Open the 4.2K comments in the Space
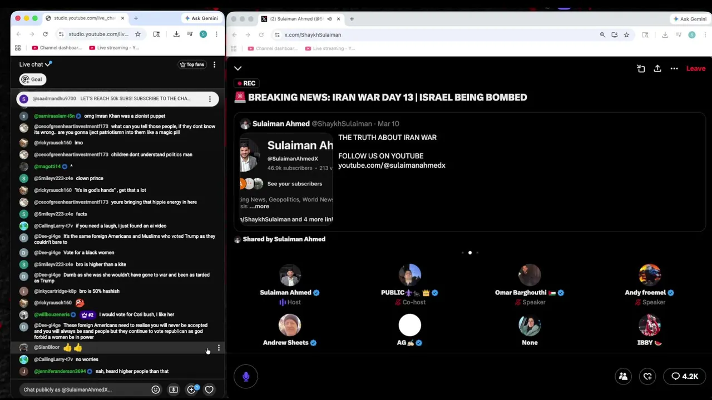This screenshot has height=400, width=712. [x=685, y=376]
